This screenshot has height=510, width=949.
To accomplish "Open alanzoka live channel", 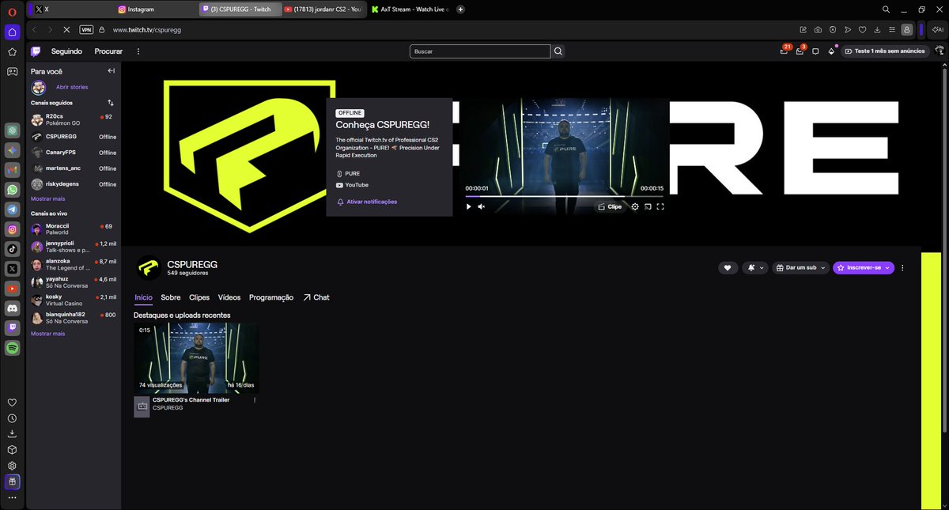I will click(x=74, y=264).
